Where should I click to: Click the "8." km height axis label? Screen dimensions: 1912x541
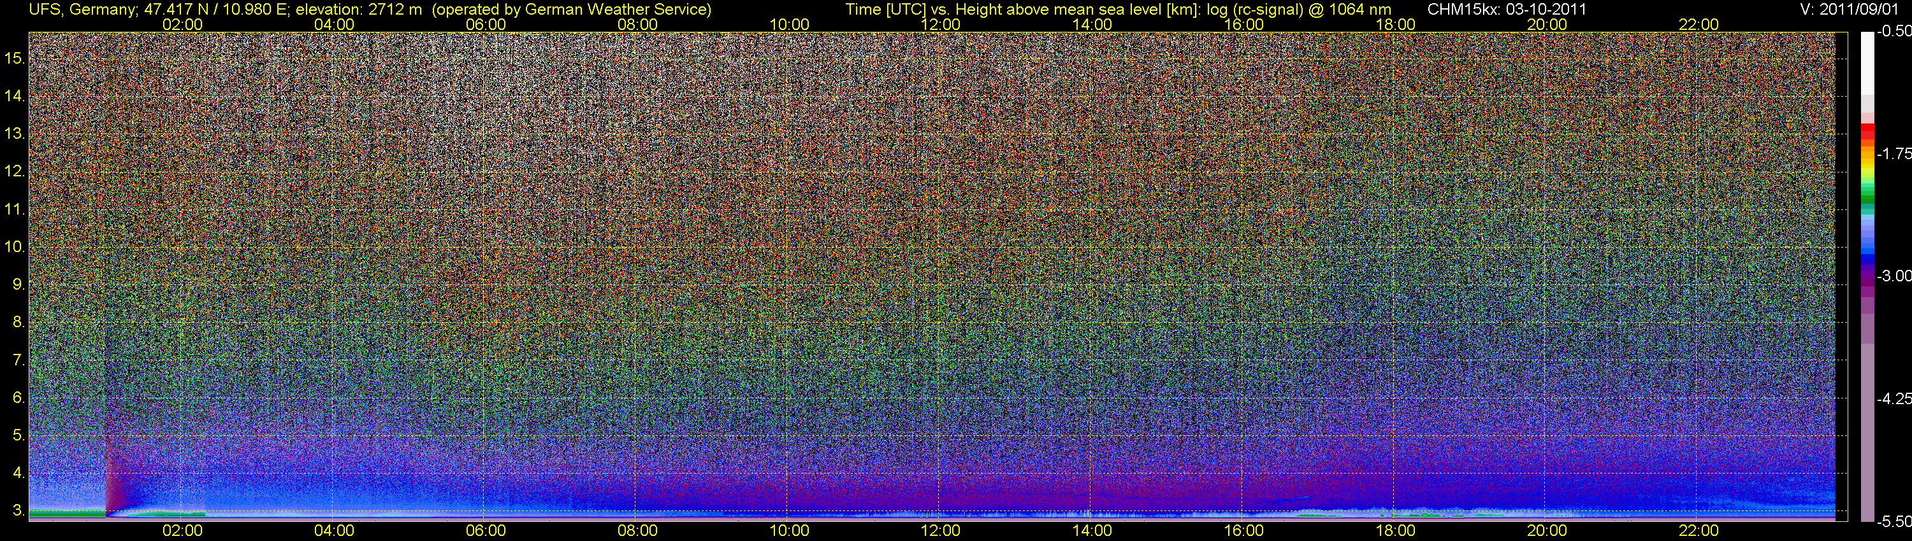18,323
